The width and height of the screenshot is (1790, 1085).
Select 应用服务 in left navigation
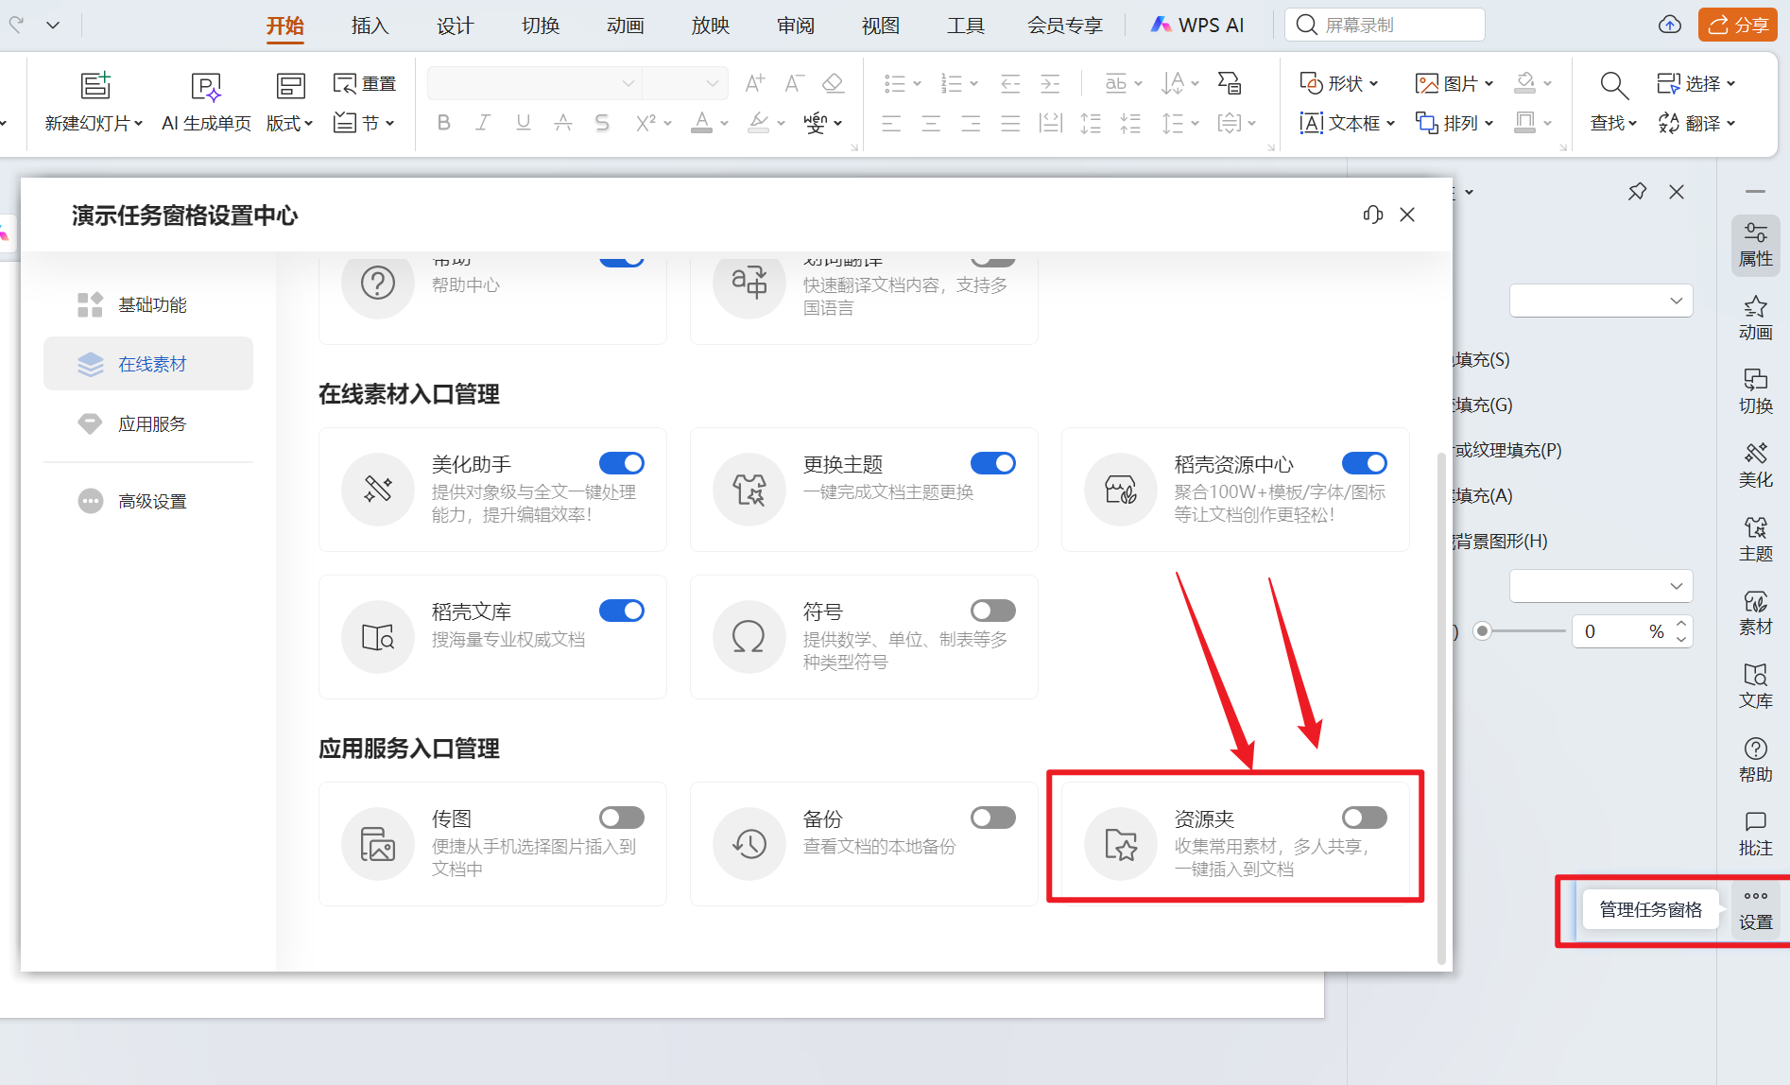[x=151, y=423]
